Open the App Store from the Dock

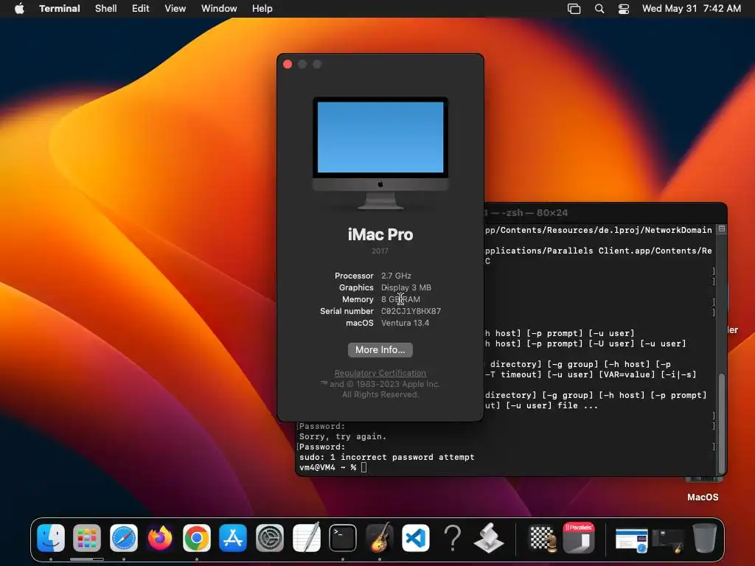click(x=233, y=537)
